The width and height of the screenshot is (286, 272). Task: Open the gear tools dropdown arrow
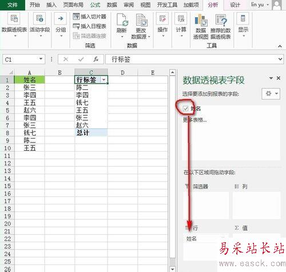[x=276, y=93]
